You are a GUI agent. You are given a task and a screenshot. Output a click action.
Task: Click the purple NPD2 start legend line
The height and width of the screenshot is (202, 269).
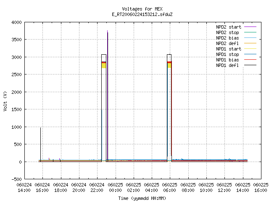pyautogui.click(x=250, y=27)
